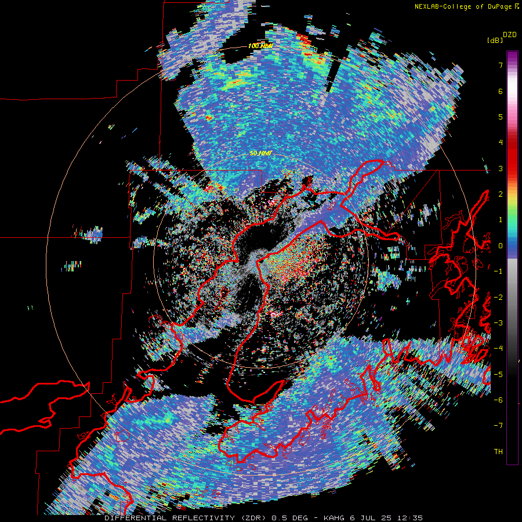Click the KAHG radar site identifier
522x522 pixels.
tap(333, 518)
